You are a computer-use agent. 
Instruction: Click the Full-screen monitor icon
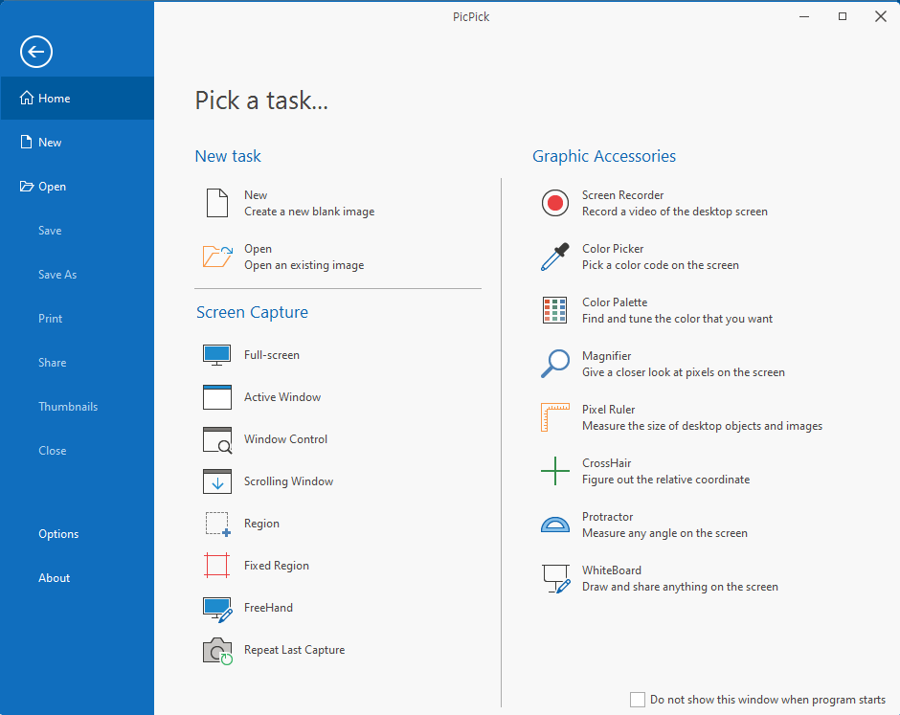tap(217, 355)
